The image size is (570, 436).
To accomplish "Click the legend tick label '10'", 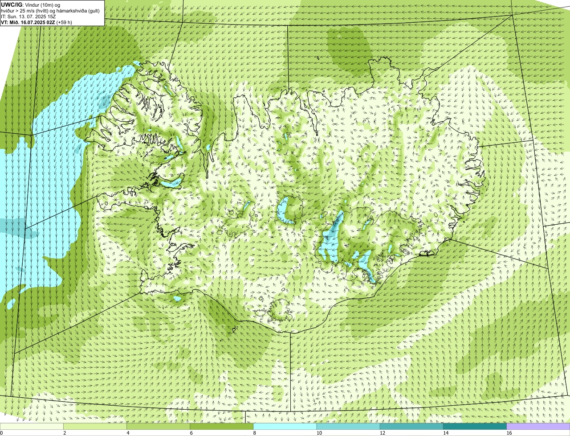I will click(319, 433).
